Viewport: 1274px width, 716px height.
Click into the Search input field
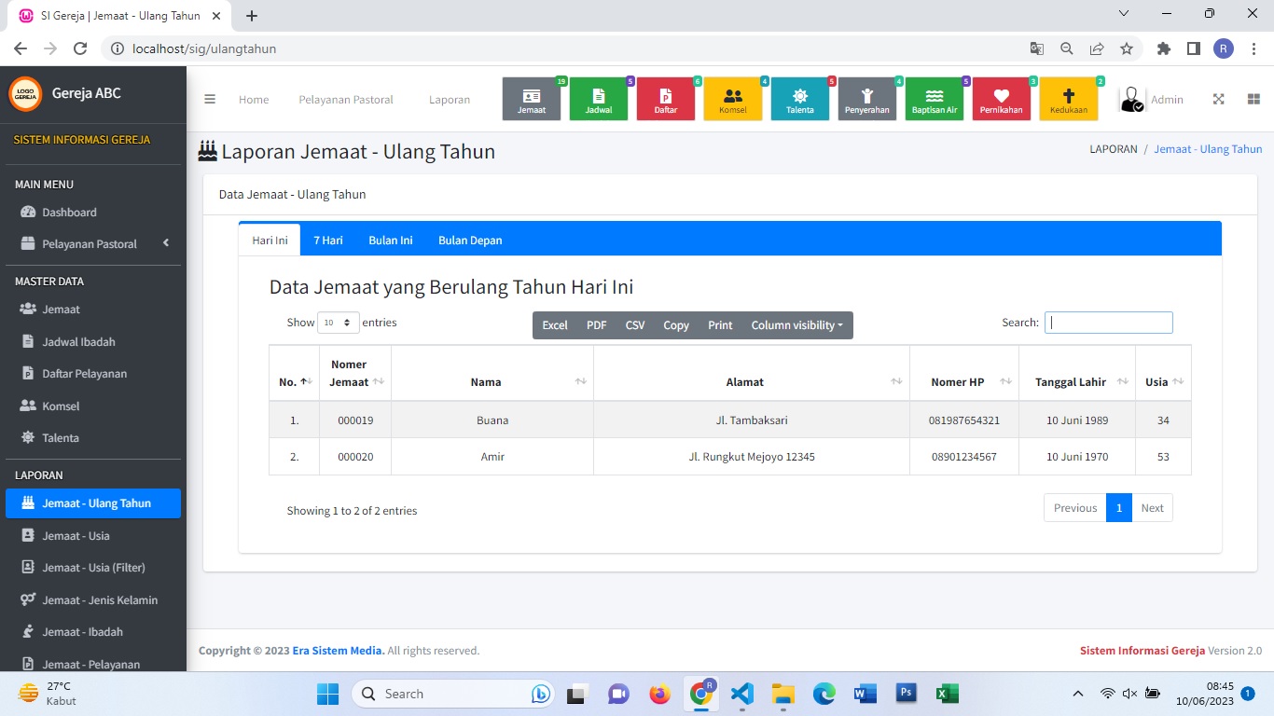[x=1108, y=323]
